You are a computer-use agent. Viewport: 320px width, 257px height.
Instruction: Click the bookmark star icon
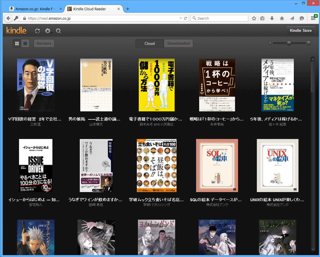[254, 18]
